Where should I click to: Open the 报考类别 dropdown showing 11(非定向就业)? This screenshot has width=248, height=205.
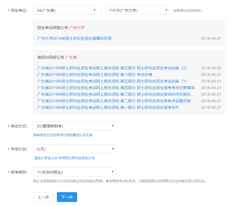74,172
